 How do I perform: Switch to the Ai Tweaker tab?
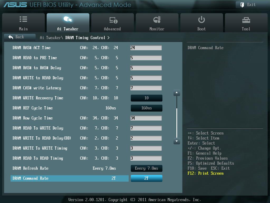pos(68,23)
